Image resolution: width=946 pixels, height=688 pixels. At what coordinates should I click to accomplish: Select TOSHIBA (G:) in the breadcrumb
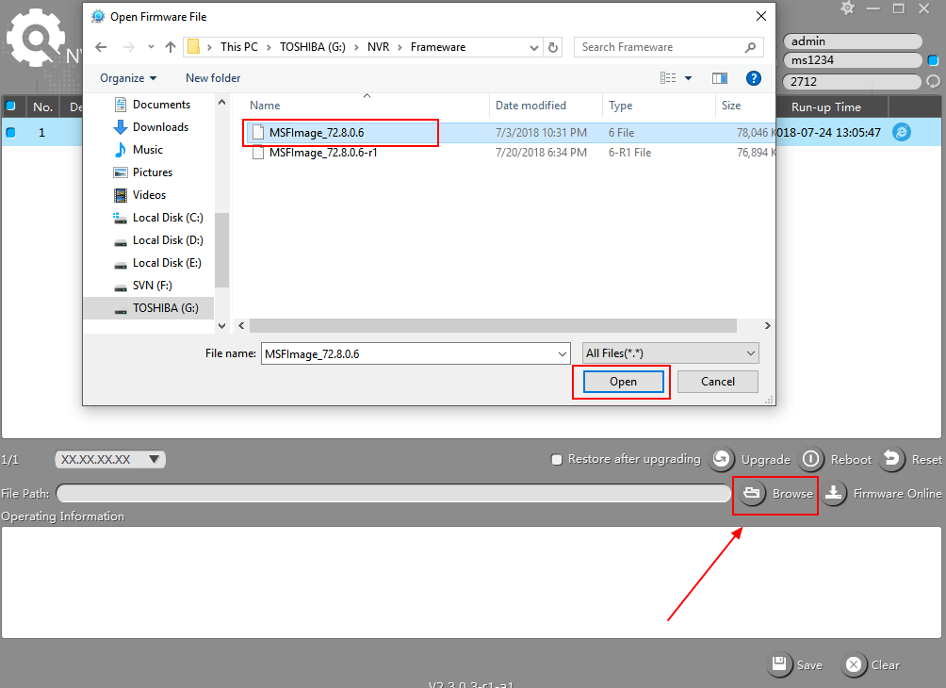pyautogui.click(x=313, y=47)
